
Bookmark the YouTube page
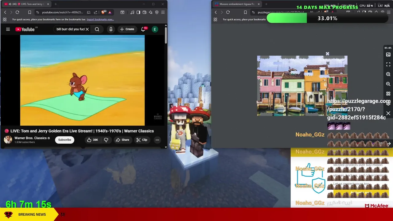point(29,12)
